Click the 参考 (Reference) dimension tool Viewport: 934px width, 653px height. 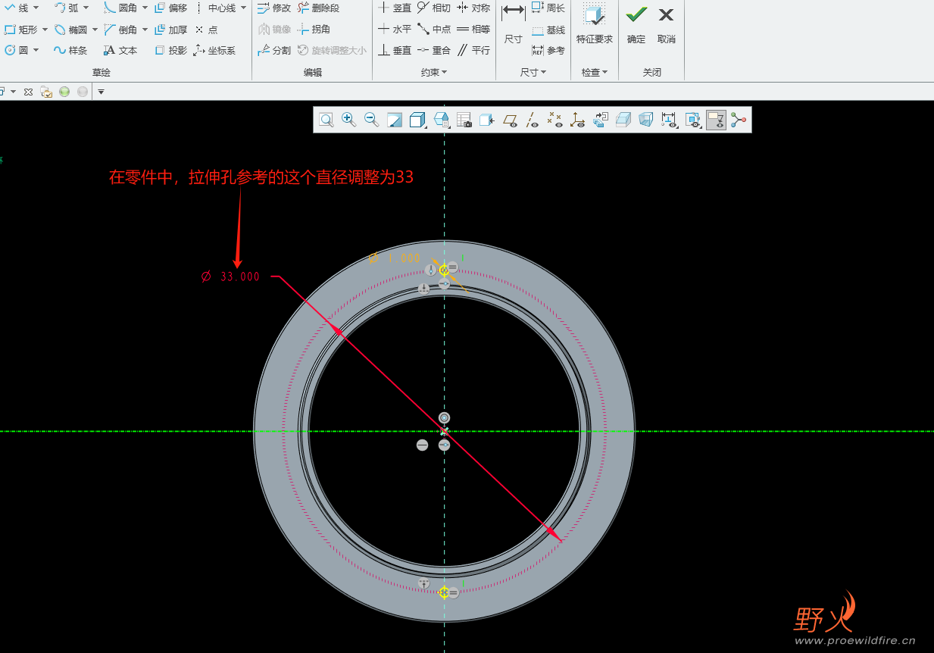point(548,50)
